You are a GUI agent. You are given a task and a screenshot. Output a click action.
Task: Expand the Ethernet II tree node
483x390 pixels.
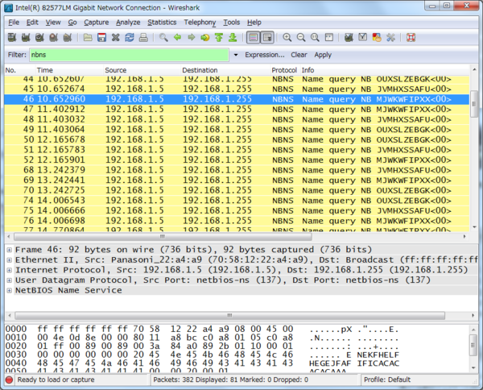coord(9,260)
